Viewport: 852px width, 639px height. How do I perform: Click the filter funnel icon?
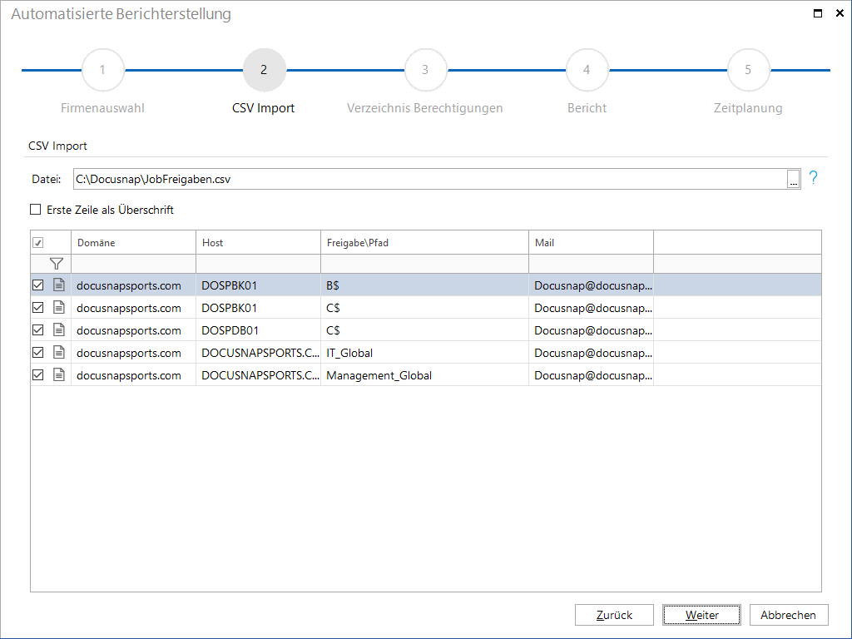(x=56, y=264)
